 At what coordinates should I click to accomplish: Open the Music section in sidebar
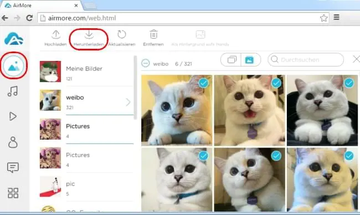click(x=13, y=91)
